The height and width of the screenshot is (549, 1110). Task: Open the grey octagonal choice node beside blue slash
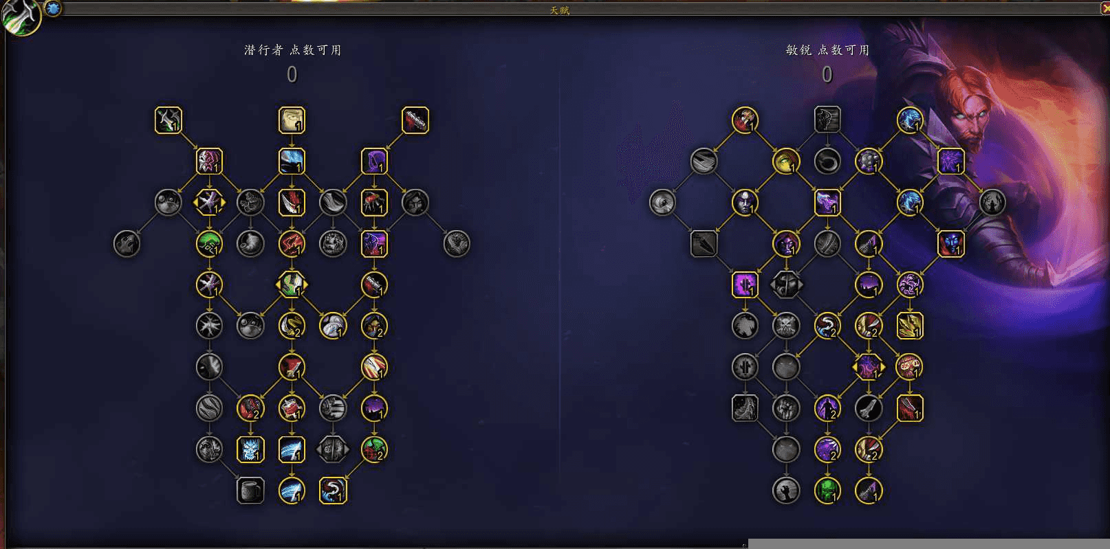coord(333,450)
